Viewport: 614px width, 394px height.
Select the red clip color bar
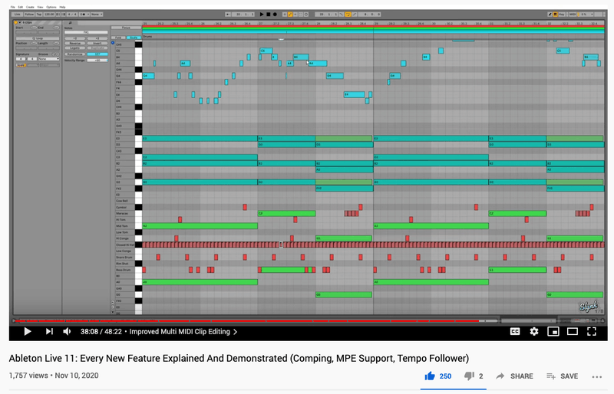tap(373, 26)
